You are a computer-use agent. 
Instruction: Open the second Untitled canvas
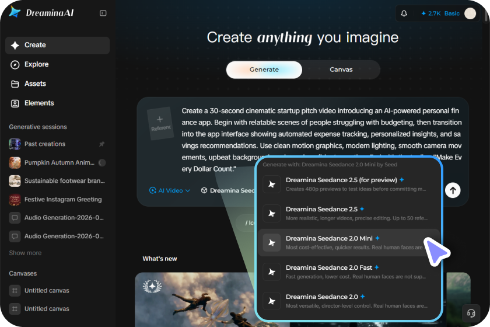pyautogui.click(x=58, y=309)
